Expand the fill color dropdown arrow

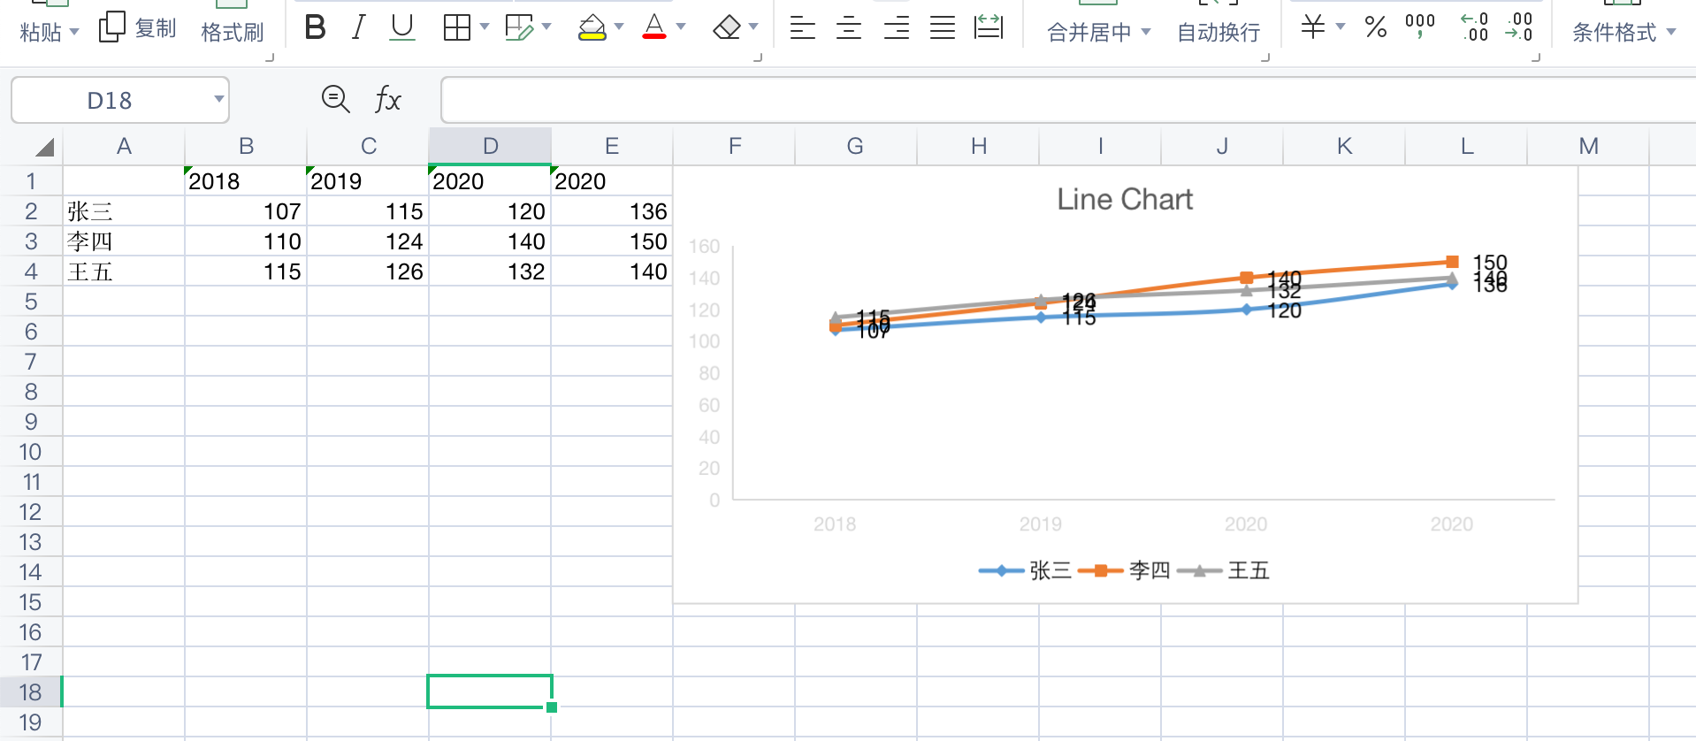click(619, 27)
